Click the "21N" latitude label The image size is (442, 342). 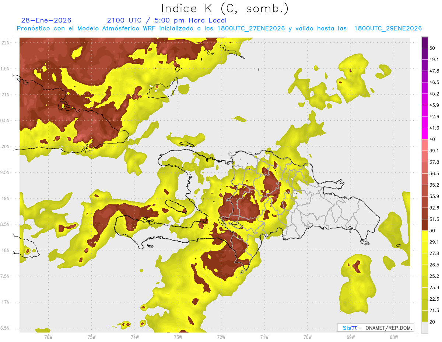point(6,94)
